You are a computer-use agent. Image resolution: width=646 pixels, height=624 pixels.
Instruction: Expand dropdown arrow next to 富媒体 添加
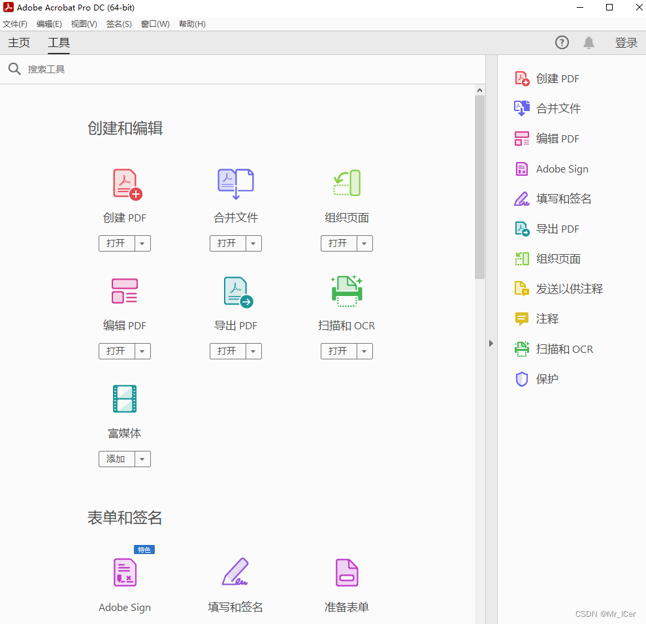coord(142,459)
